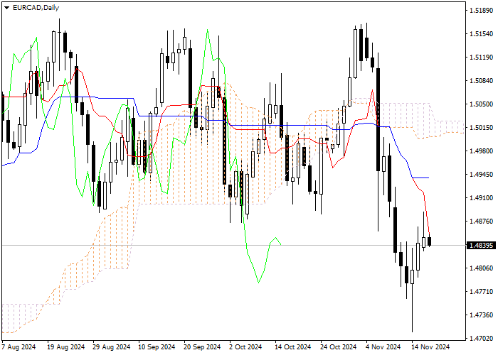Select the EURCAD,Daily chart title
Viewport: 498px width, 355px height.
(x=36, y=8)
